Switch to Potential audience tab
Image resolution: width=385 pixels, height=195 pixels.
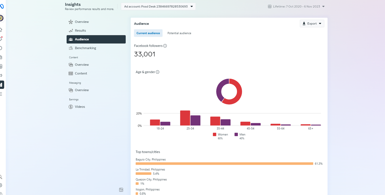[179, 33]
